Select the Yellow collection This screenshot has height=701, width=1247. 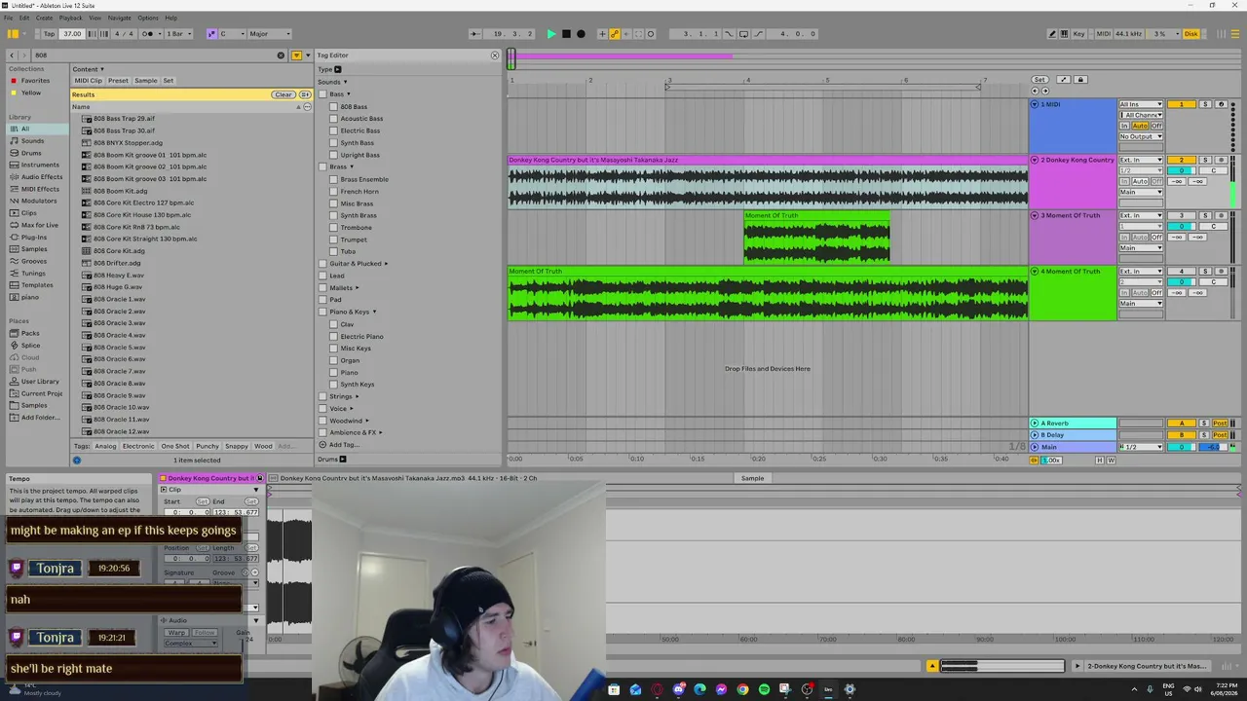(31, 92)
